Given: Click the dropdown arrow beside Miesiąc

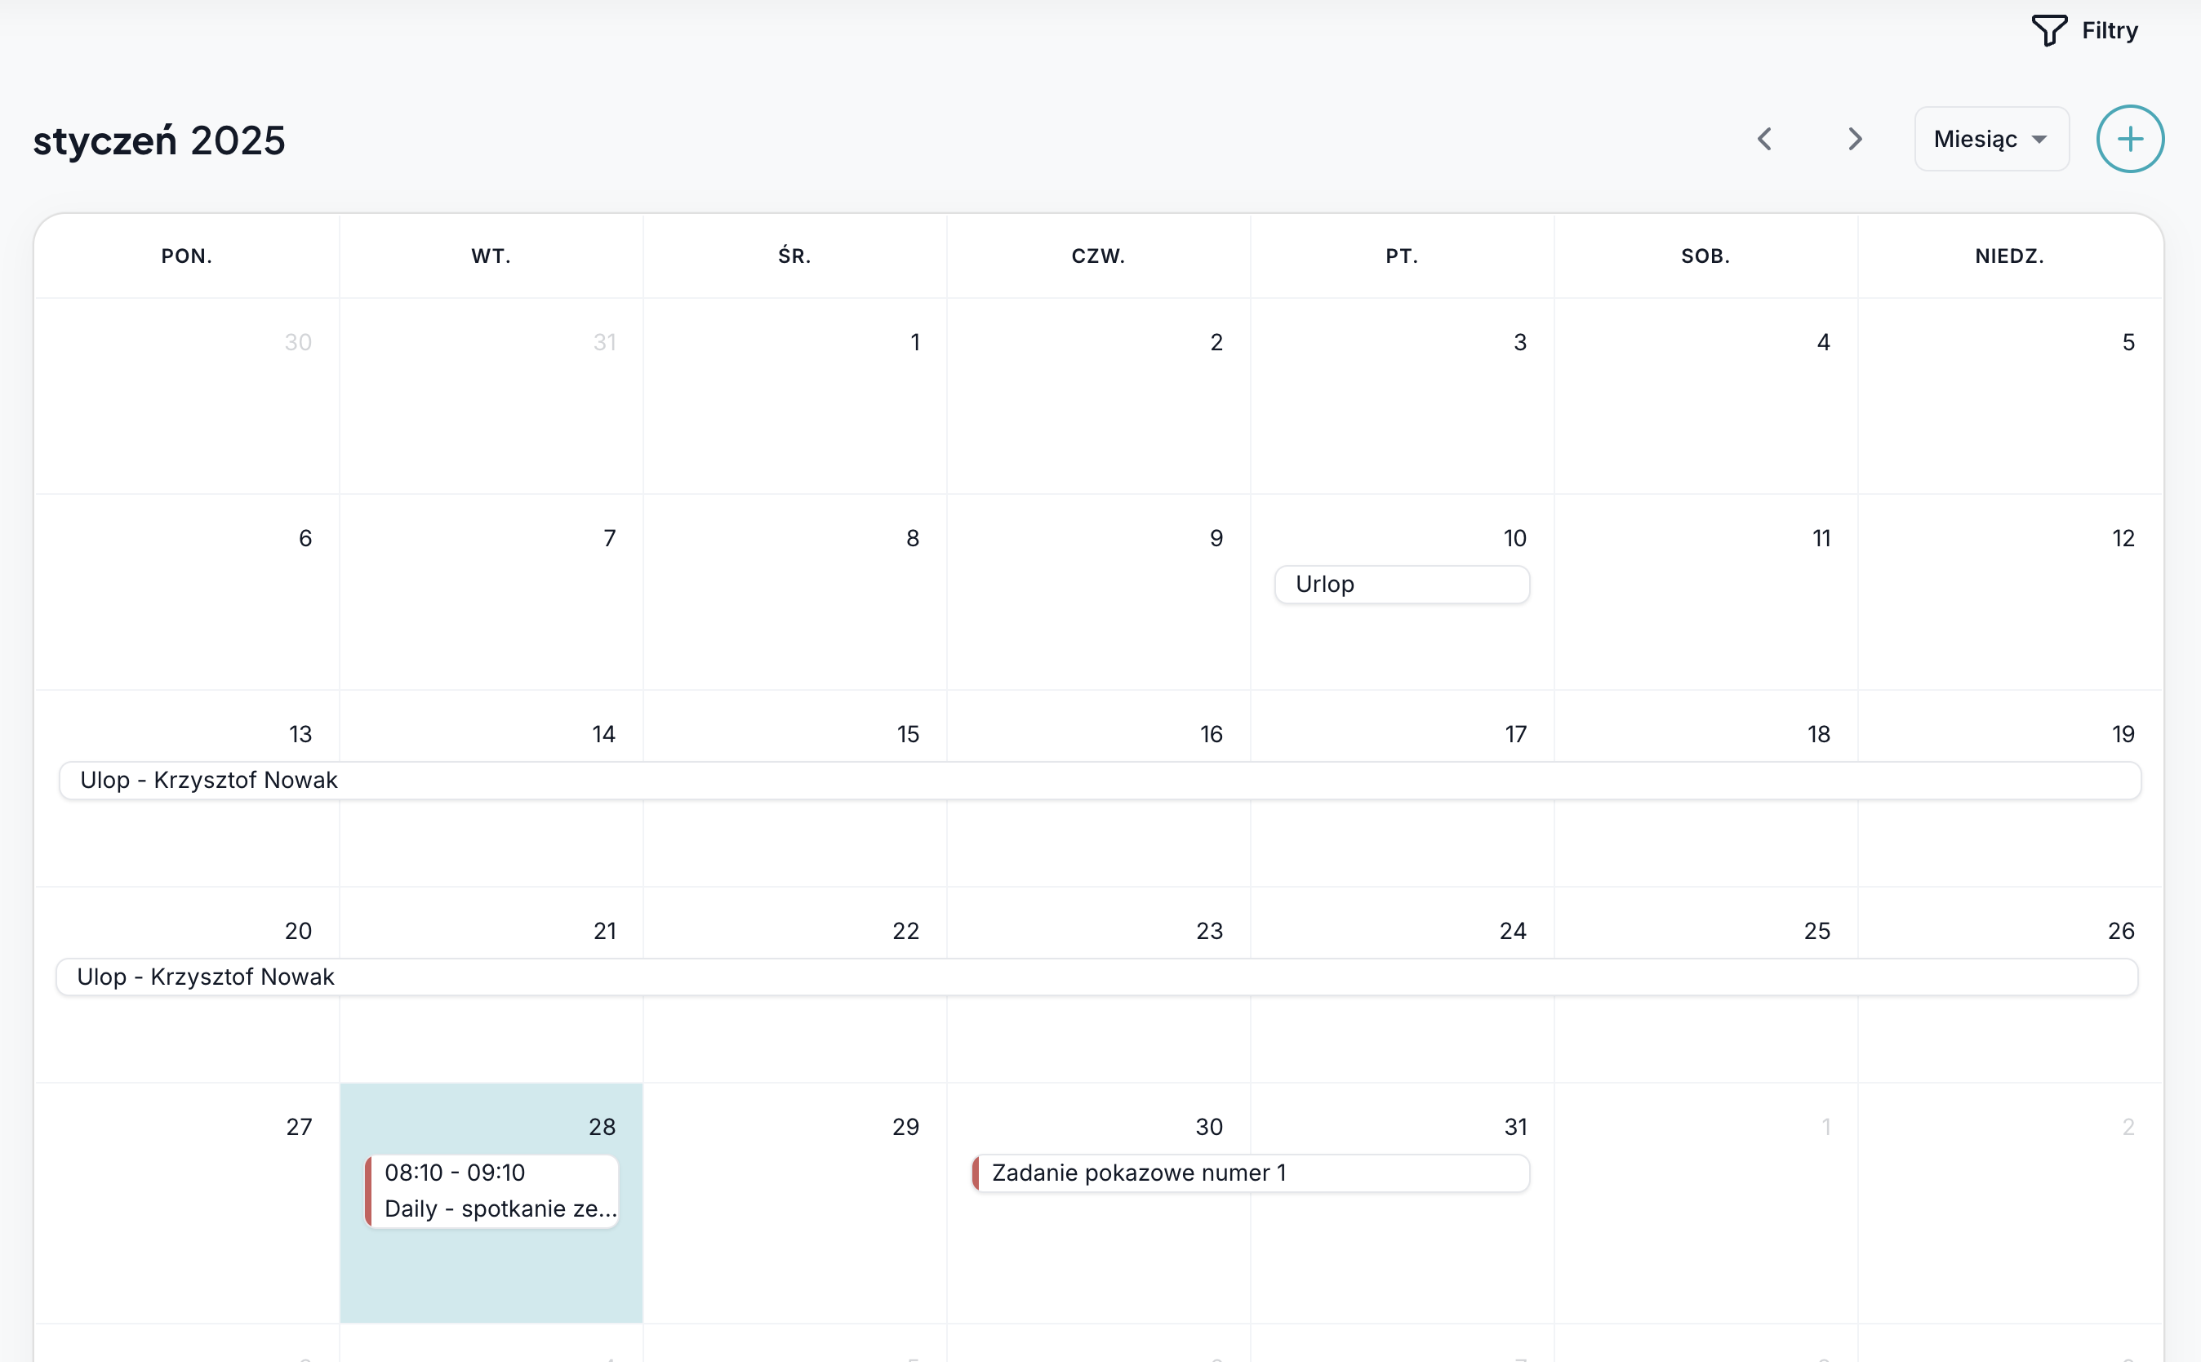Looking at the screenshot, I should pos(2040,140).
